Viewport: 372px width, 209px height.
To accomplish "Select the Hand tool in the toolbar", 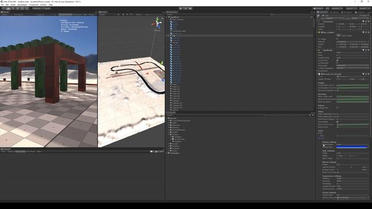I will point(4,9).
